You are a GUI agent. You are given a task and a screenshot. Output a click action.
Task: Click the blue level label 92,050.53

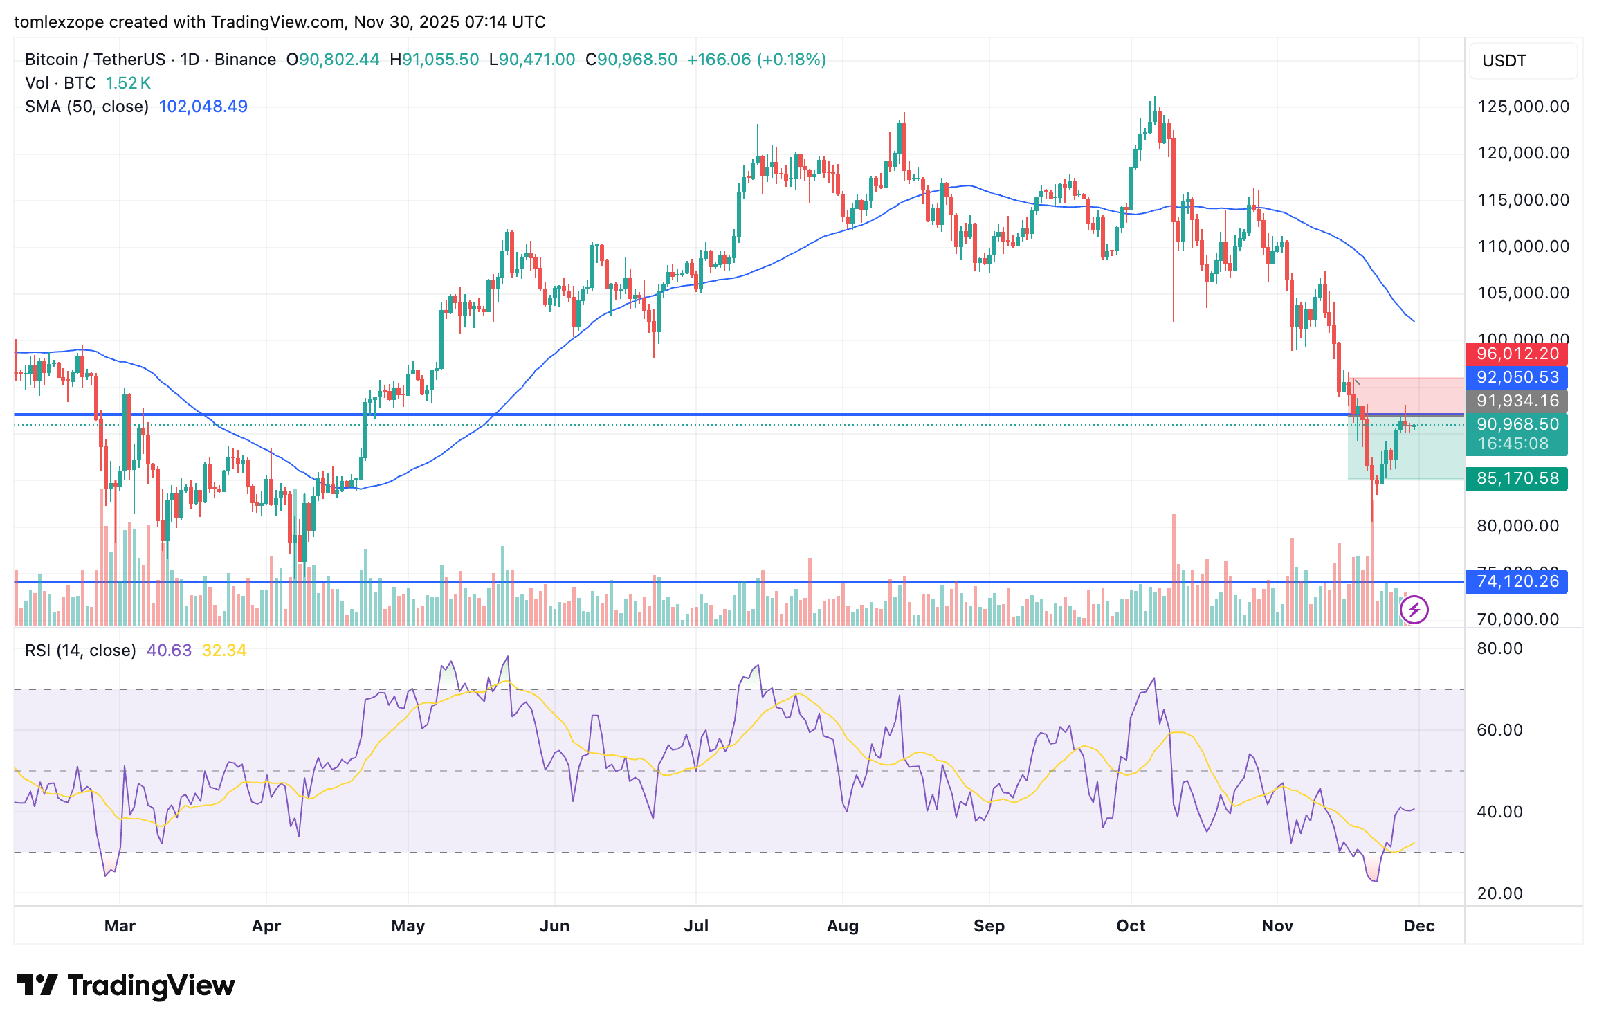click(x=1517, y=377)
